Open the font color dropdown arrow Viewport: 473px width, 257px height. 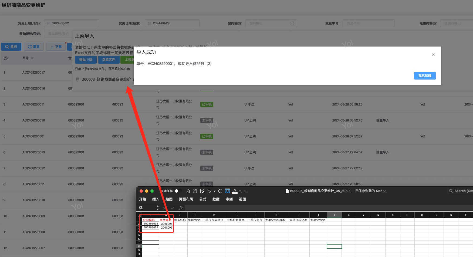point(240,191)
